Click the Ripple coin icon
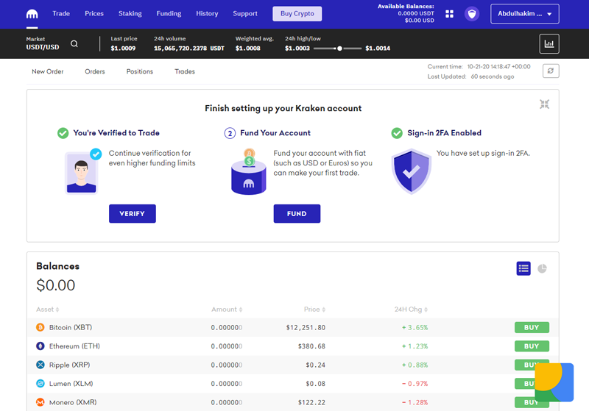The width and height of the screenshot is (589, 411). tap(40, 365)
